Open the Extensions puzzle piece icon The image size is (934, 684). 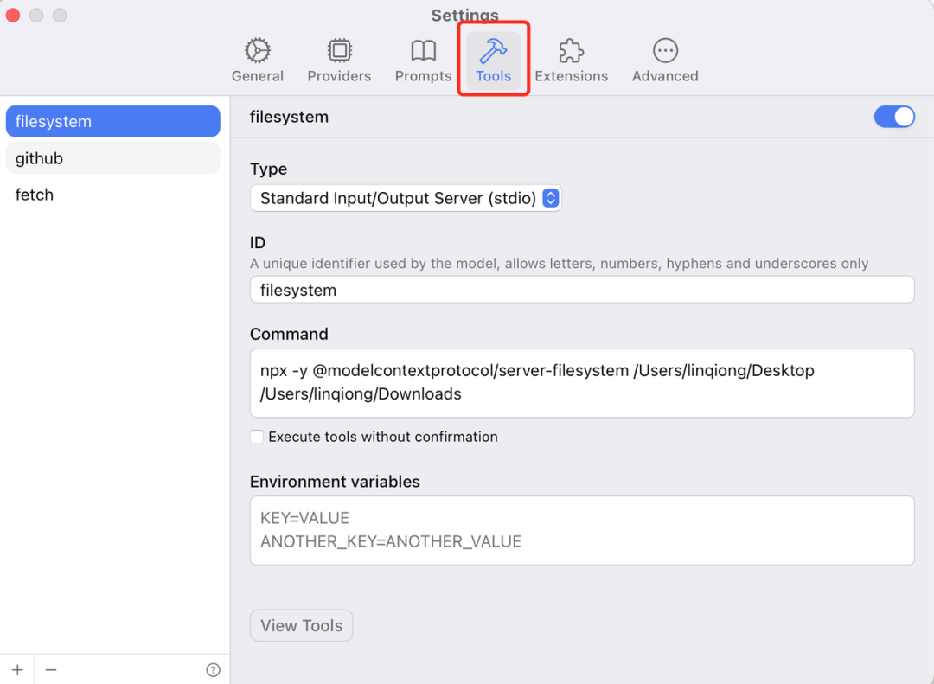point(571,51)
